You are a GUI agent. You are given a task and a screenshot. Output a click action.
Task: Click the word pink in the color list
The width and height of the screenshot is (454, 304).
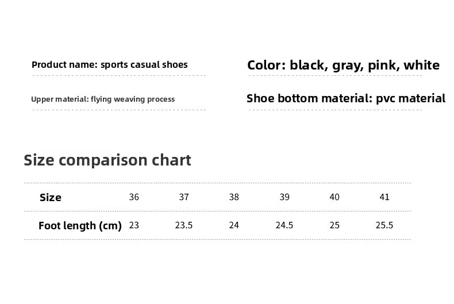coord(382,65)
